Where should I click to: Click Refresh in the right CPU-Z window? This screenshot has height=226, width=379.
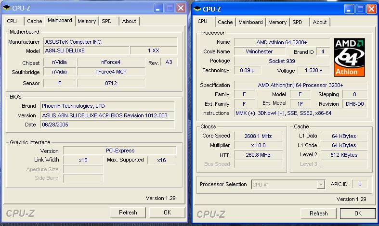pyautogui.click(x=319, y=213)
